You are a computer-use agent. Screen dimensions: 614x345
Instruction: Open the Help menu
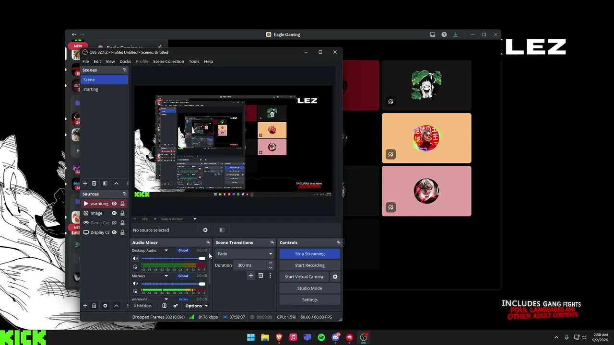click(208, 61)
